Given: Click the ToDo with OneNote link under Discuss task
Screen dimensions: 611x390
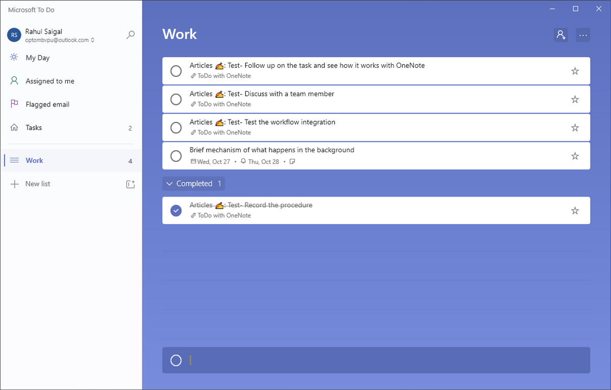Looking at the screenshot, I should pyautogui.click(x=224, y=104).
